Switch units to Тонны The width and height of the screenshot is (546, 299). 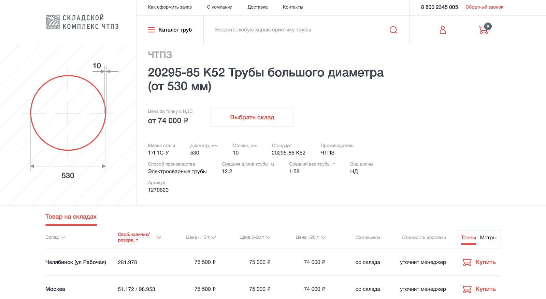tap(468, 238)
